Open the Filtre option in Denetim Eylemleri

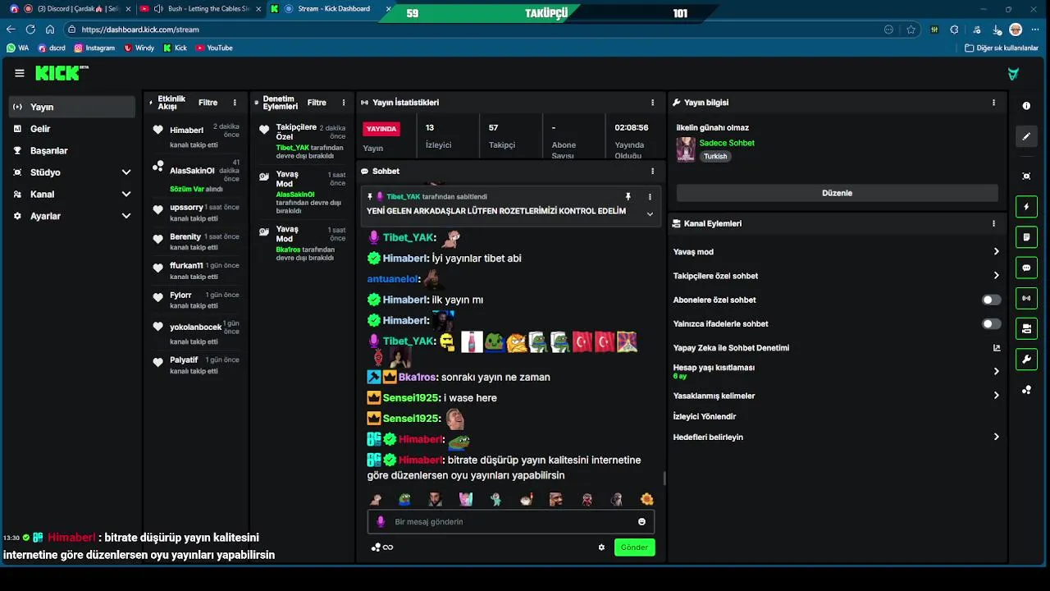point(317,103)
